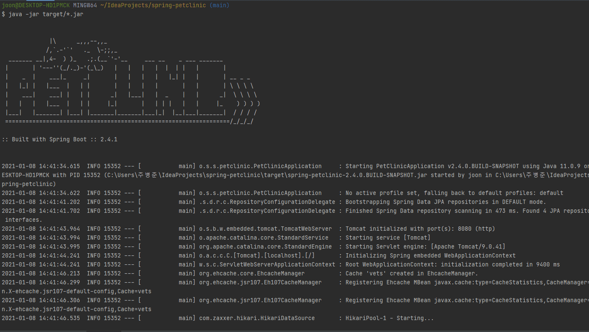Click 'org.ehcache.core.EhcacheManager' logger name

click(x=252, y=274)
